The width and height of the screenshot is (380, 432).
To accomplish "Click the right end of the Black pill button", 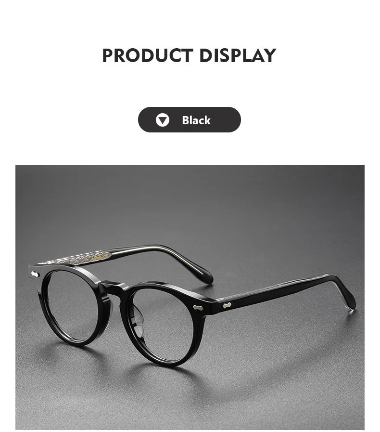I will point(232,120).
